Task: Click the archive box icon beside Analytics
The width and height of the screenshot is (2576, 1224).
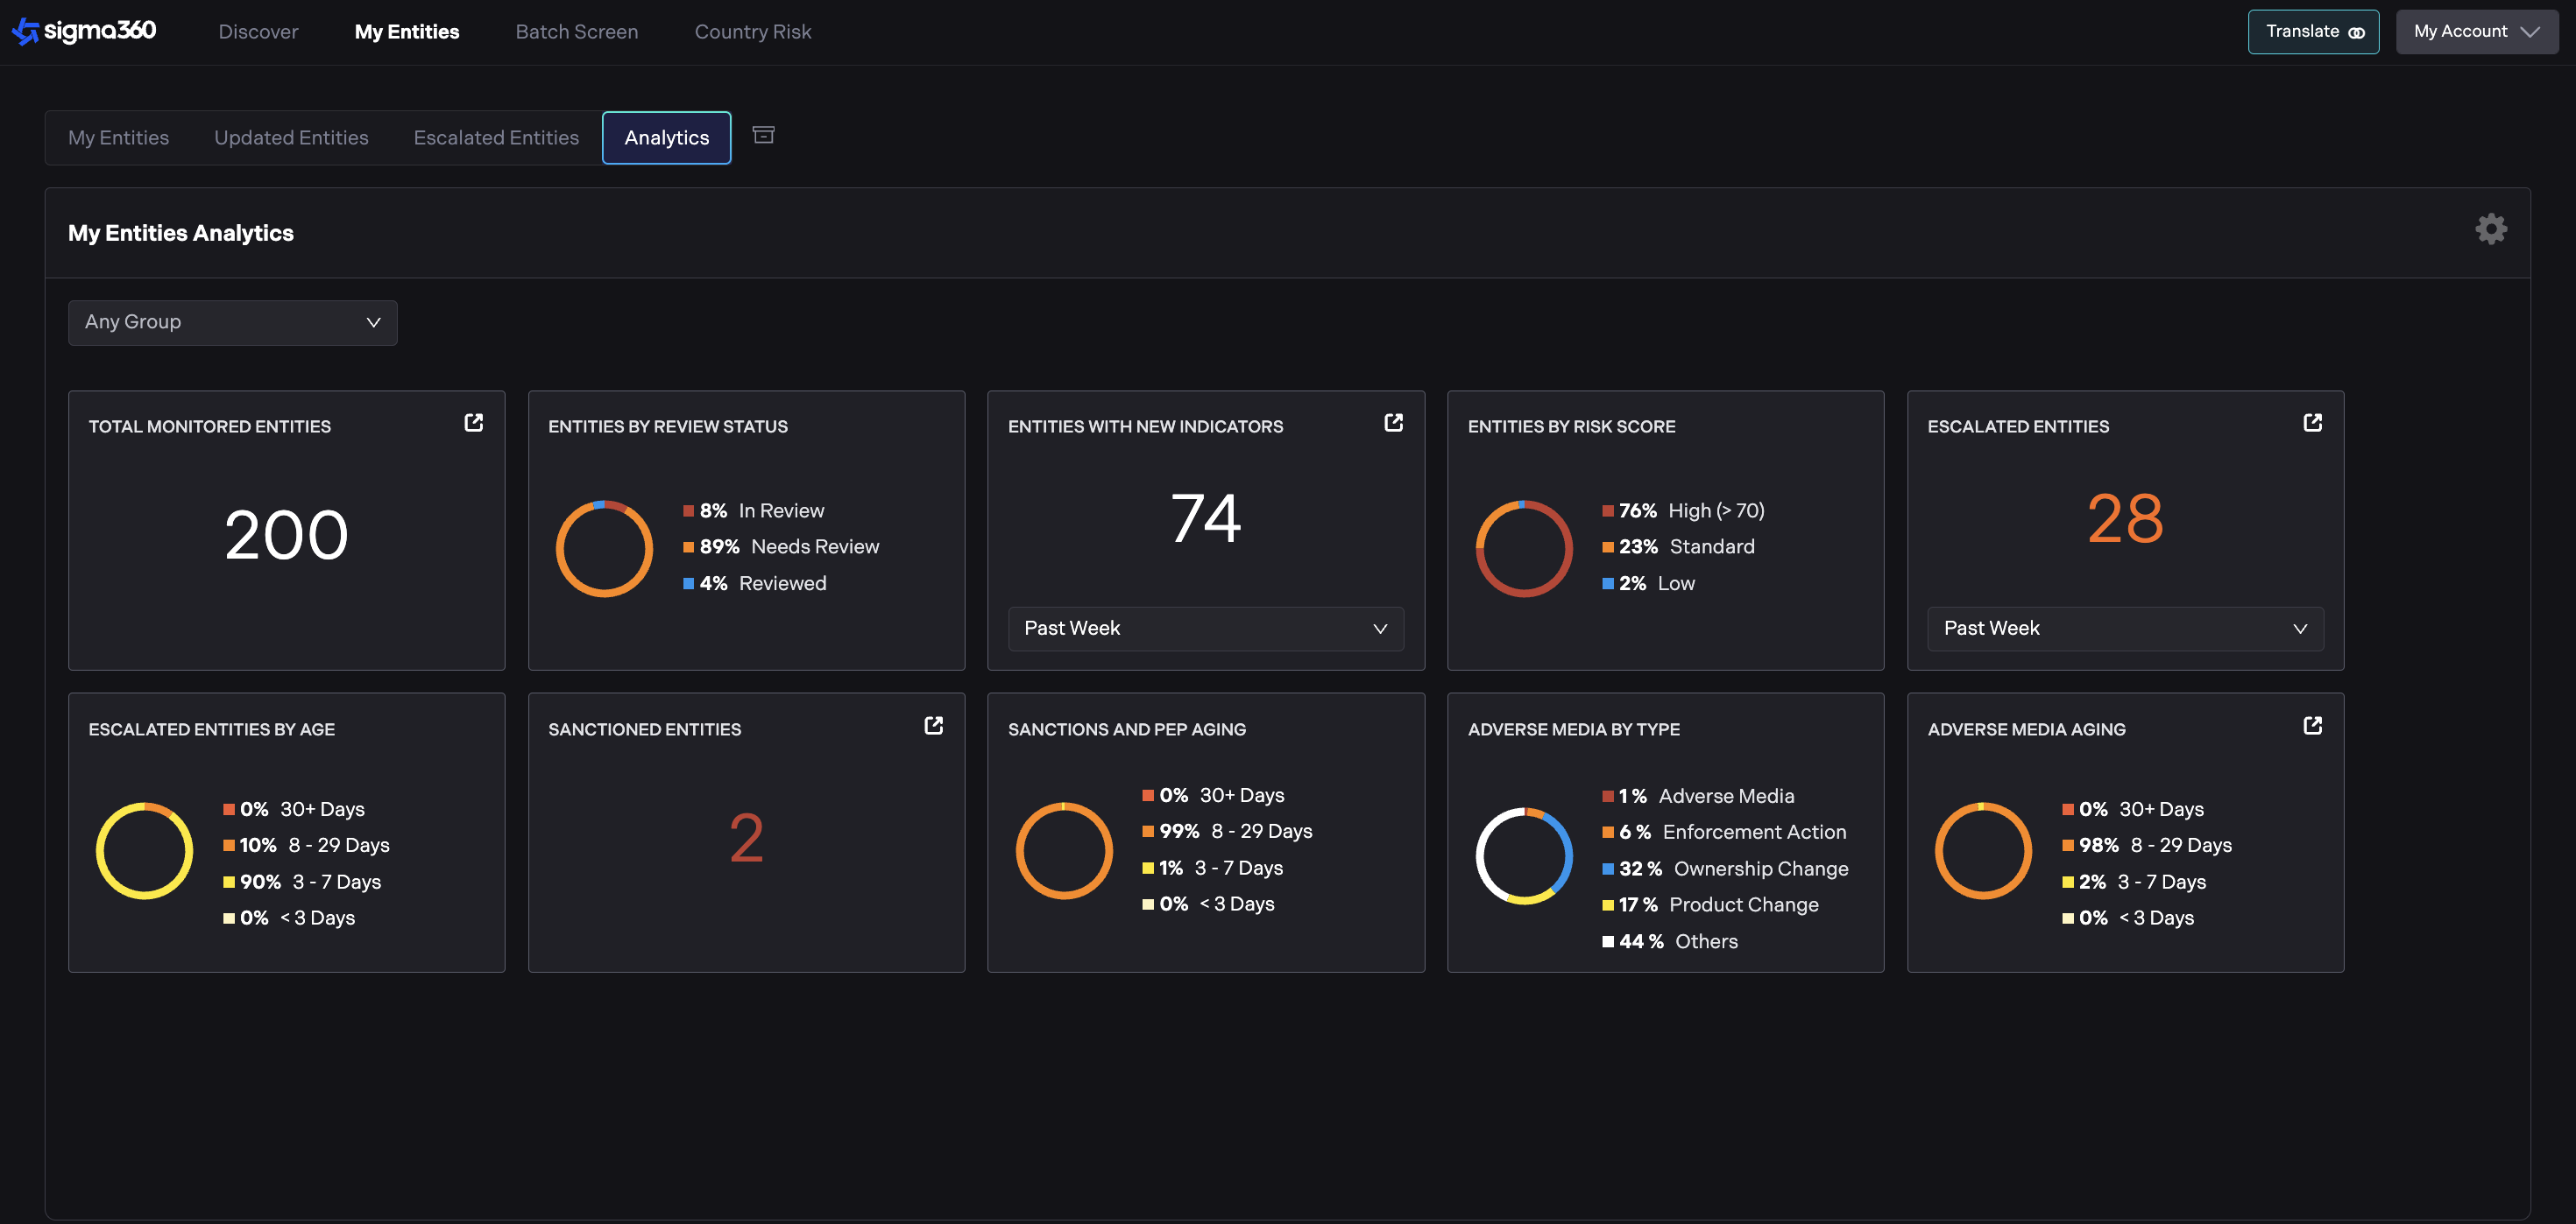Action: [763, 135]
